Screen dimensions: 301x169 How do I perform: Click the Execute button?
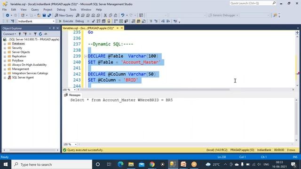(x=66, y=21)
